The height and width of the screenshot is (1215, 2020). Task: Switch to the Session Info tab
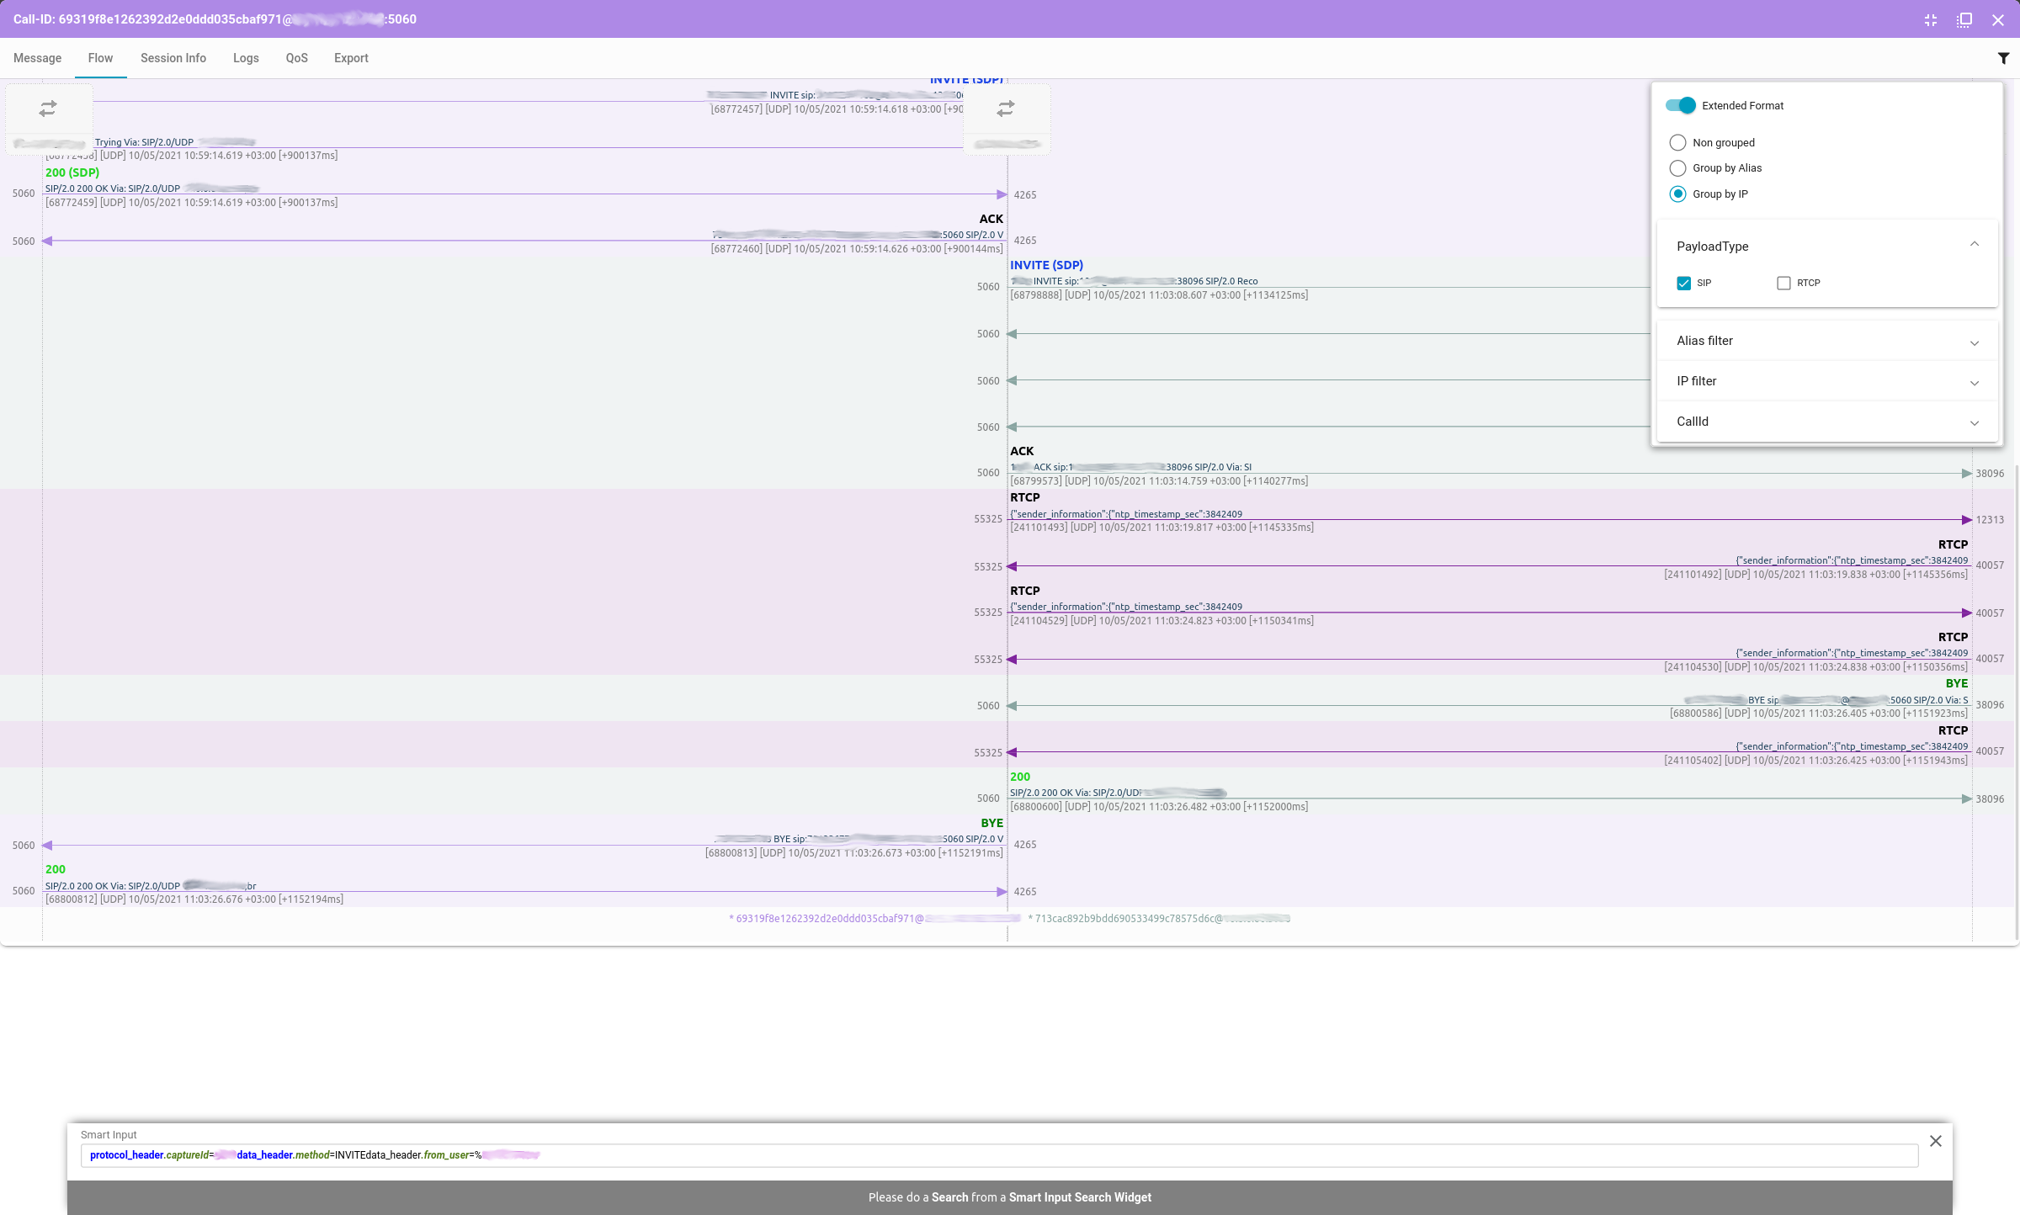tap(173, 58)
